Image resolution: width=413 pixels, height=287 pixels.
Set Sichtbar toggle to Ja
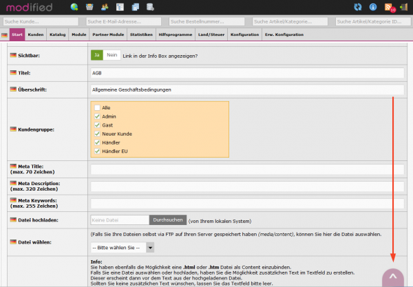tap(97, 55)
